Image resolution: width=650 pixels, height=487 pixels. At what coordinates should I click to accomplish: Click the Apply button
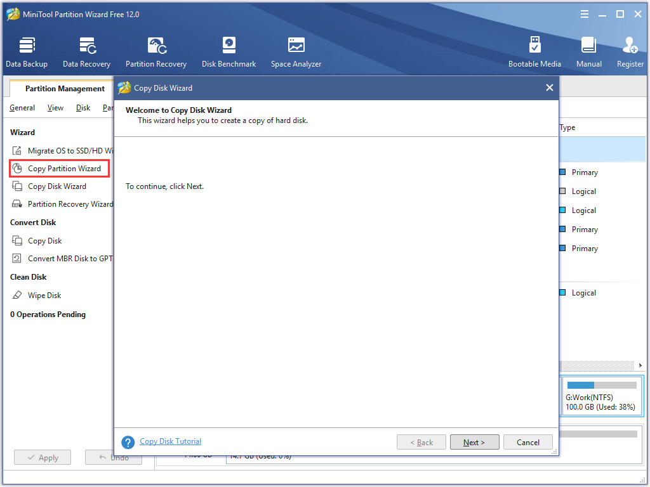(x=43, y=458)
